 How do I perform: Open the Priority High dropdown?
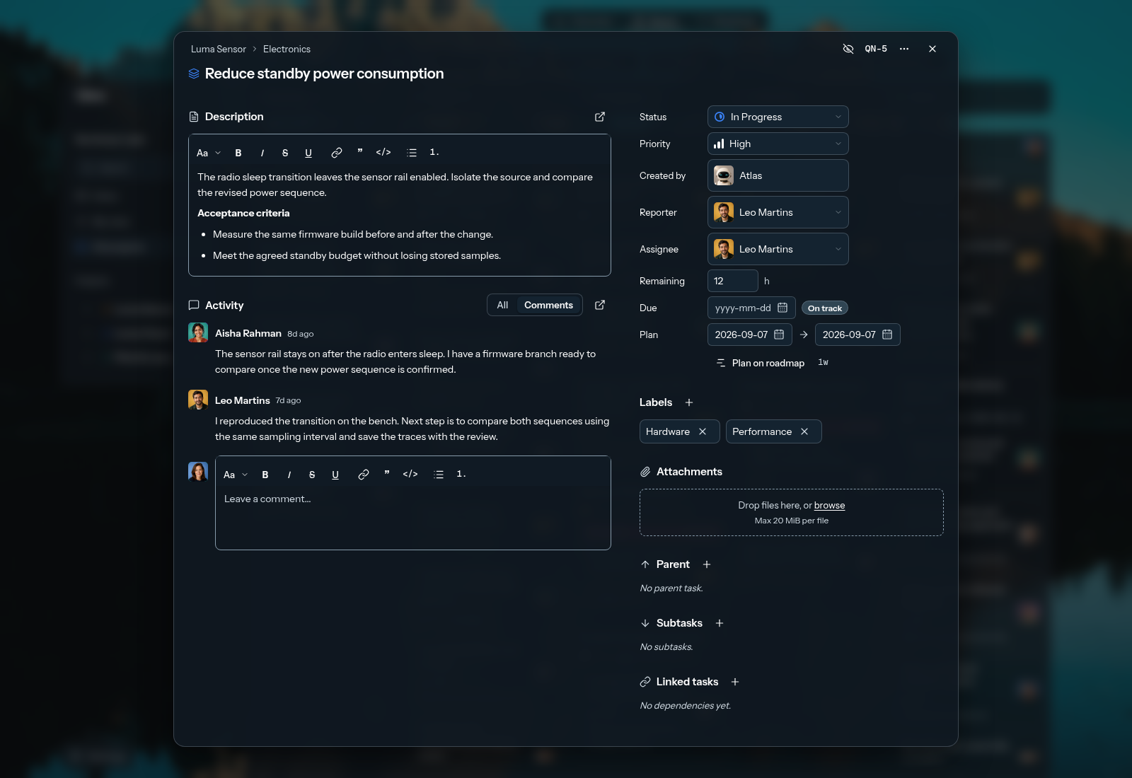pos(778,144)
